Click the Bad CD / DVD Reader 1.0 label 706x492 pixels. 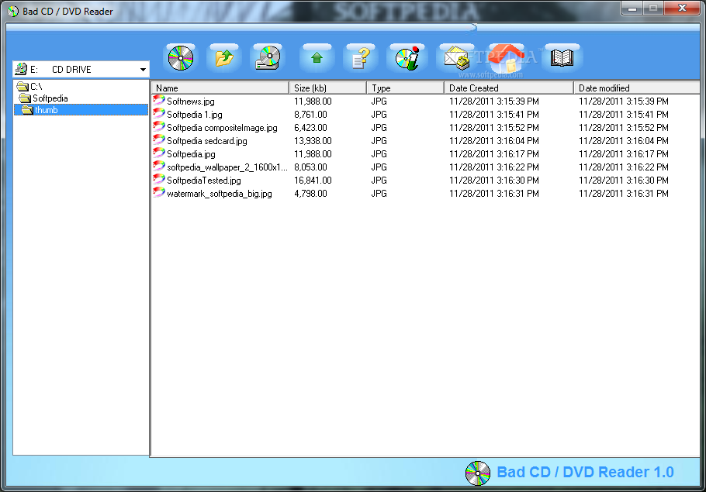[585, 472]
